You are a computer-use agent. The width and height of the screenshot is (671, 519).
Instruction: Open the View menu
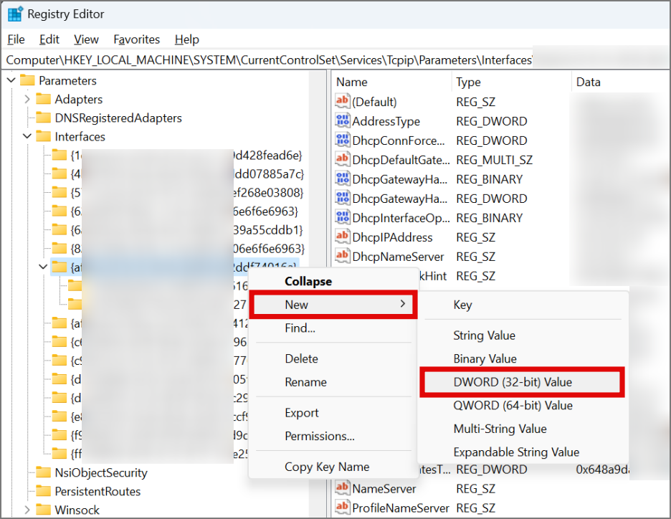coord(86,39)
